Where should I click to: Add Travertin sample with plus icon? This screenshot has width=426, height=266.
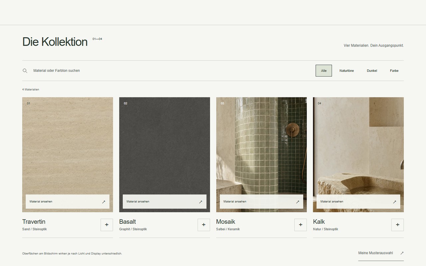pos(107,225)
